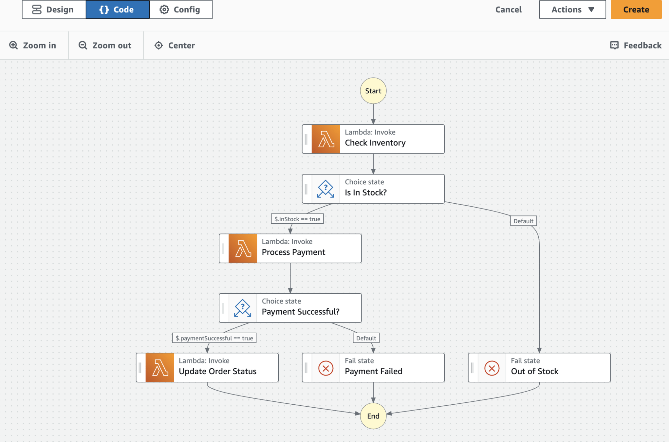Select the End node circle
669x442 pixels.
[373, 416]
